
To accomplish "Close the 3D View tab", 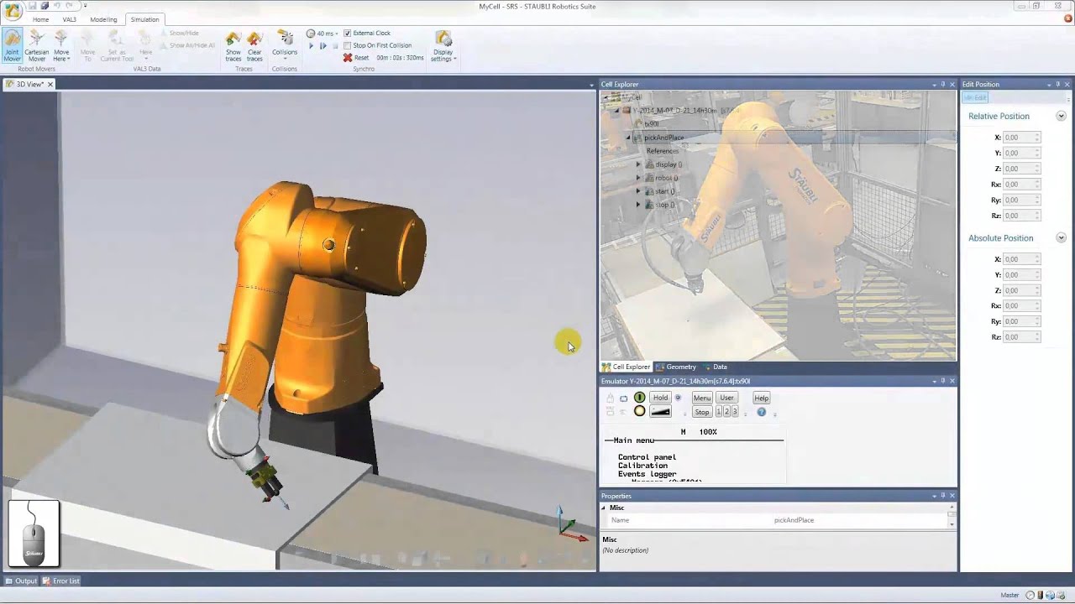I will click(x=50, y=84).
